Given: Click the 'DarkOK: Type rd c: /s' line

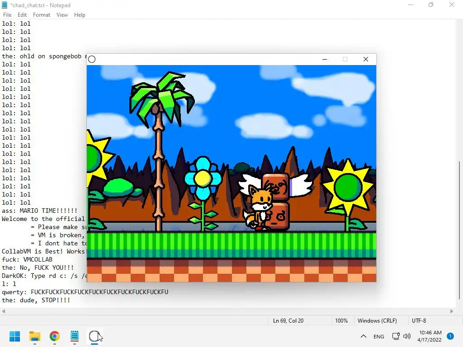Looking at the screenshot, I should click(x=44, y=276).
